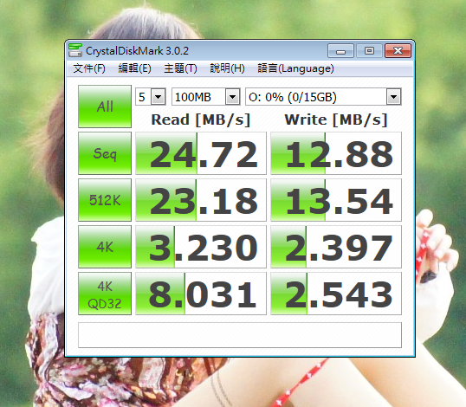Viewport: 466px width, 407px height.
Task: Start the 4K random test
Action: tap(105, 247)
